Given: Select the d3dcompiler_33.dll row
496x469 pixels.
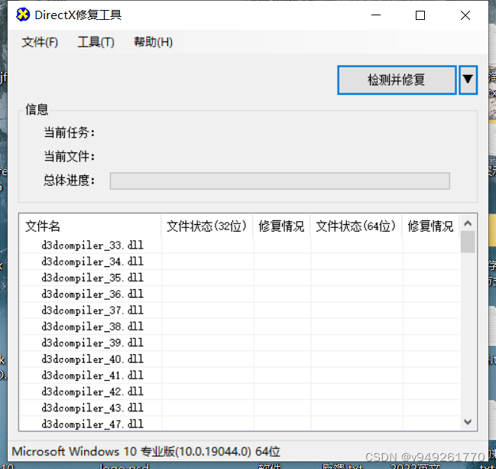Looking at the screenshot, I should click(x=240, y=245).
